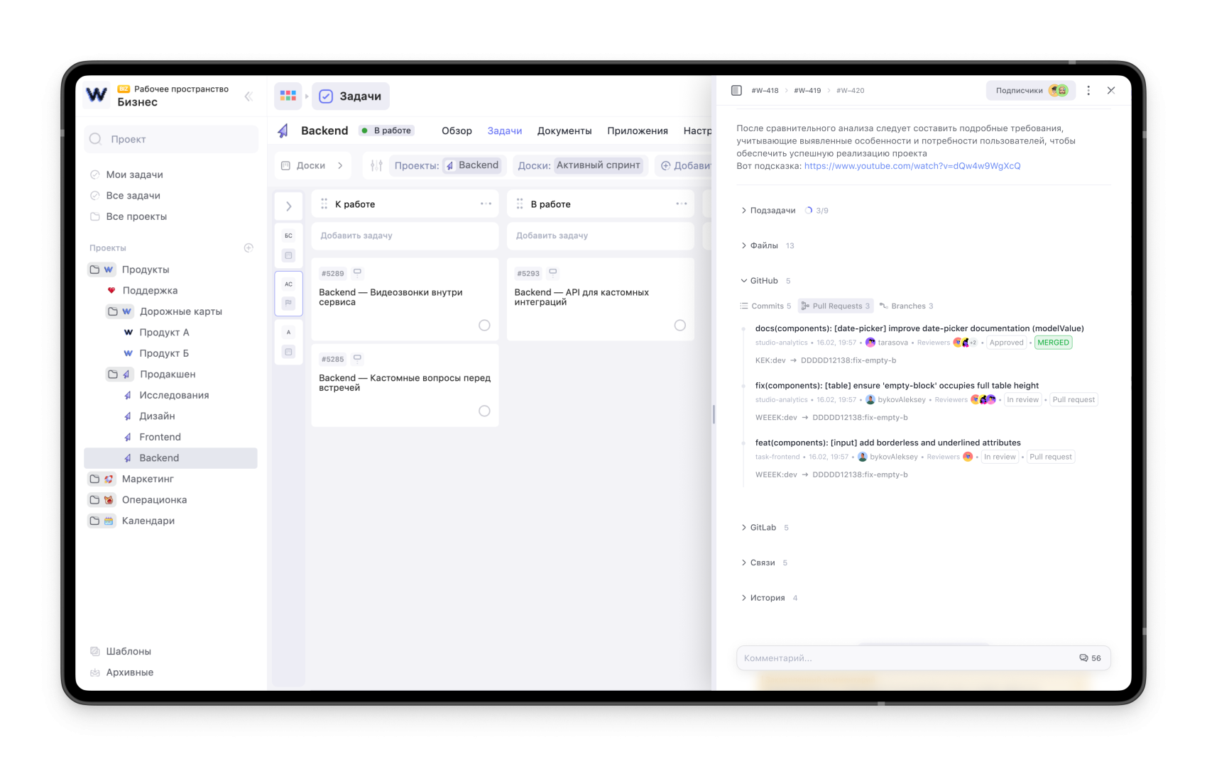Click the comments counter icon showing 56

point(1089,657)
